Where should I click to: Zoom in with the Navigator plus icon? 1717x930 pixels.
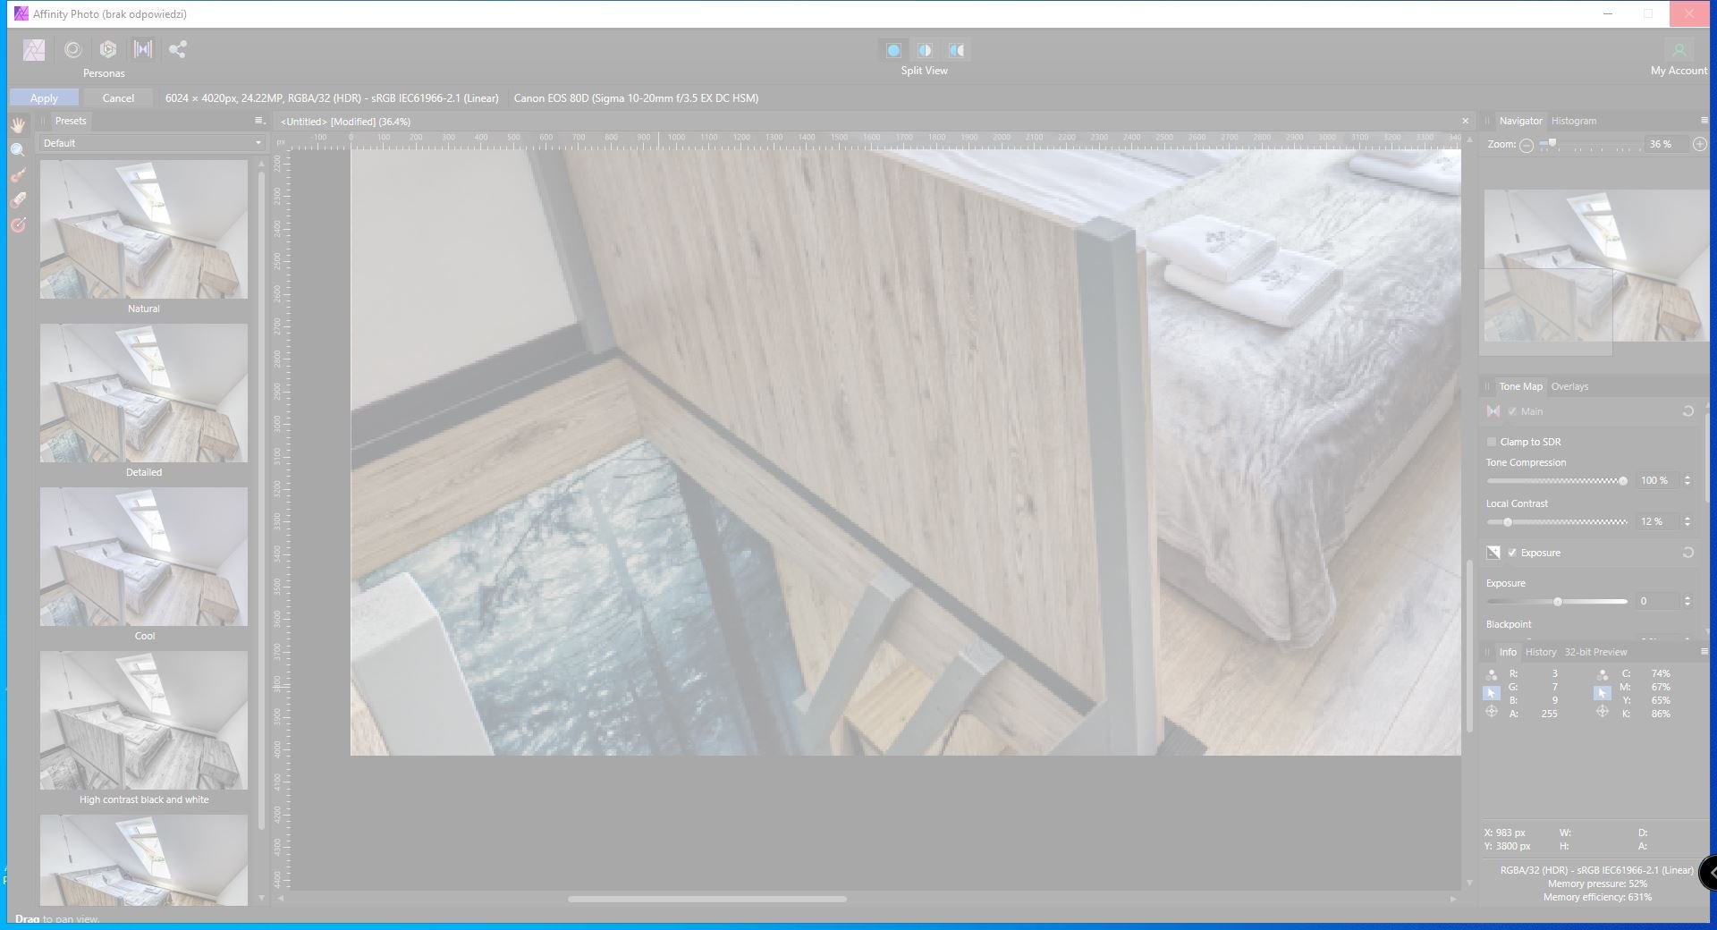(1699, 144)
